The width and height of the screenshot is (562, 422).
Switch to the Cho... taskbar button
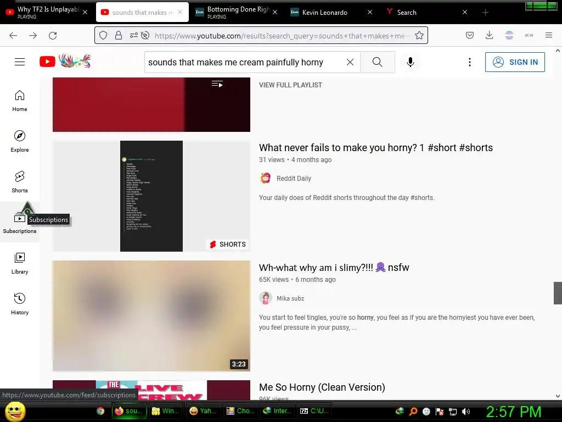[240, 411]
